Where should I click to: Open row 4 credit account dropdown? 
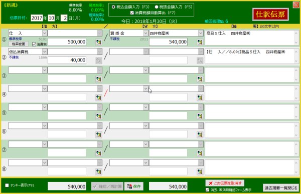145,88
